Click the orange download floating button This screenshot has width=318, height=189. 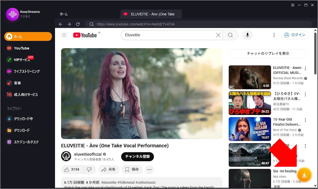tap(304, 175)
